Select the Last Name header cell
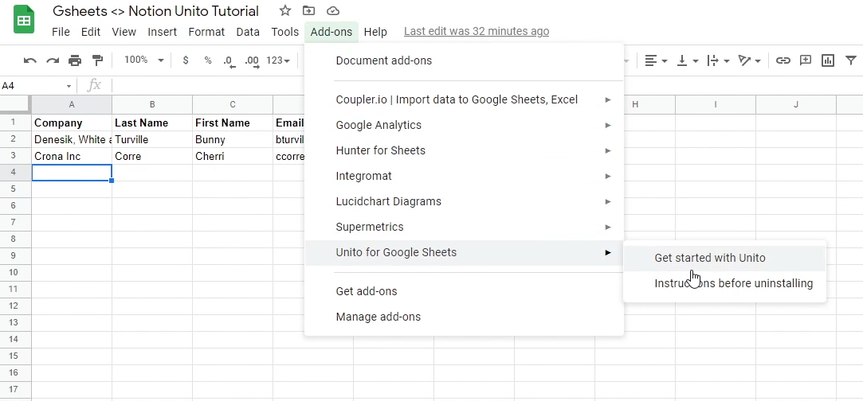The width and height of the screenshot is (863, 401). [152, 123]
